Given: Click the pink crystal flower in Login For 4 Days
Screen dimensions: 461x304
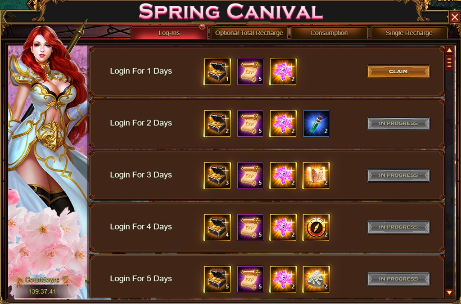Looking at the screenshot, I should tap(283, 227).
